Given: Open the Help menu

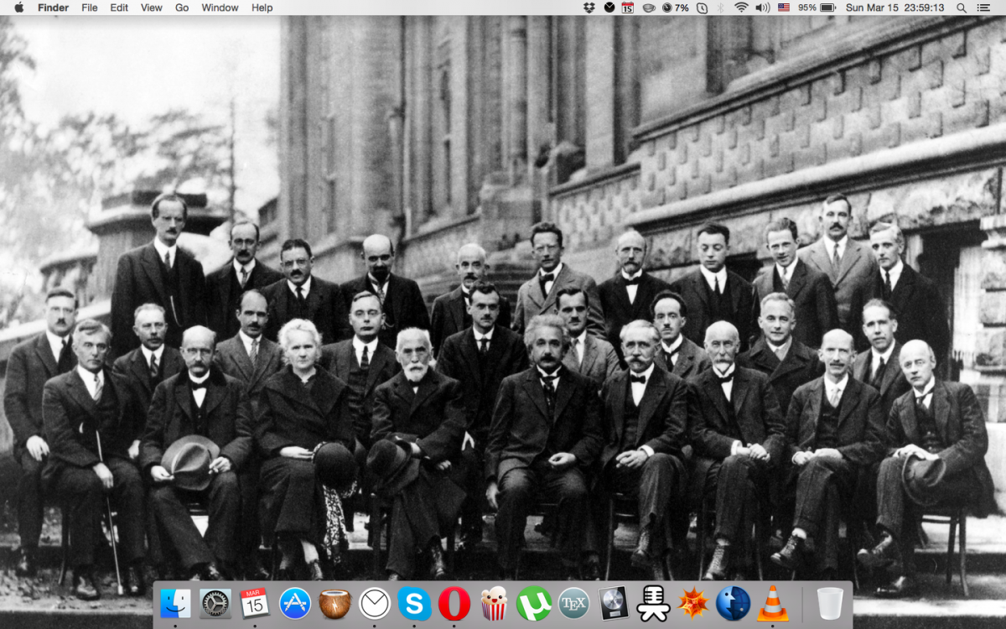Looking at the screenshot, I should coord(262,8).
